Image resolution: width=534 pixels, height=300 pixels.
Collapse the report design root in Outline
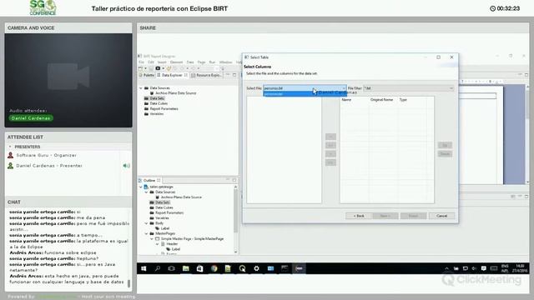click(x=141, y=187)
